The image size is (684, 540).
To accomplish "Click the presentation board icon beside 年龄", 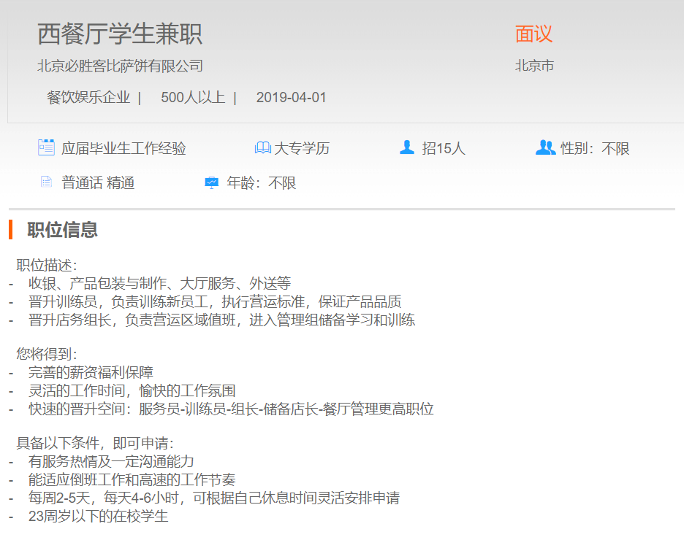I will click(211, 182).
